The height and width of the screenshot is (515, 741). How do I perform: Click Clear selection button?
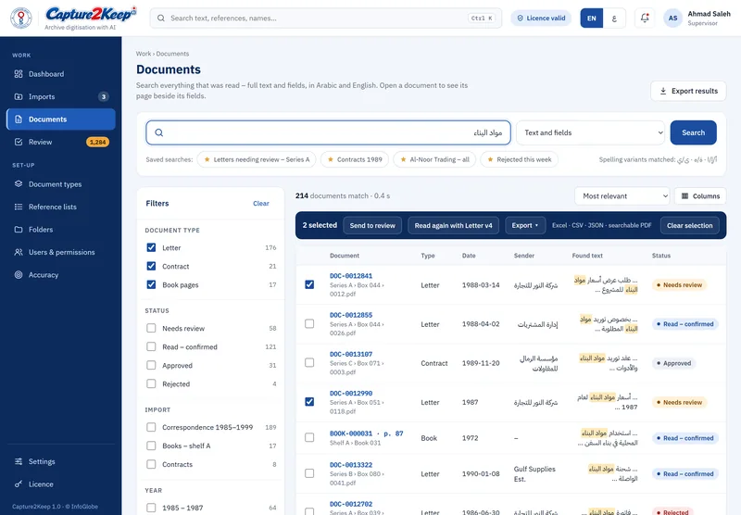[x=689, y=225]
